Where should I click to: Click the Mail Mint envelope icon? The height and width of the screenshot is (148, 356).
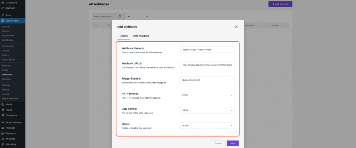pyautogui.click(x=3, y=8)
